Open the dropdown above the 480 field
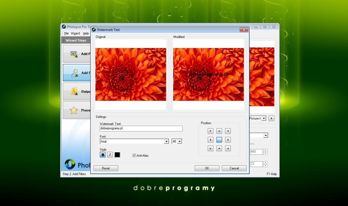 click(266, 135)
